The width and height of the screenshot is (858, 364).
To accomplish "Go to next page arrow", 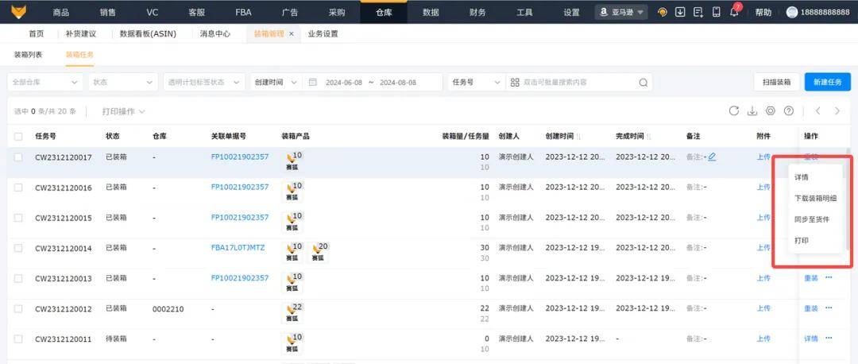I will [837, 111].
